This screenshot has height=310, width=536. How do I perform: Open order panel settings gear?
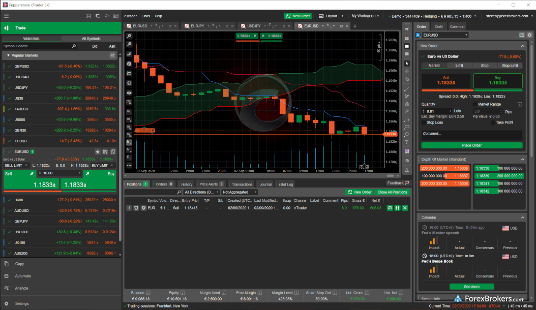tap(529, 35)
